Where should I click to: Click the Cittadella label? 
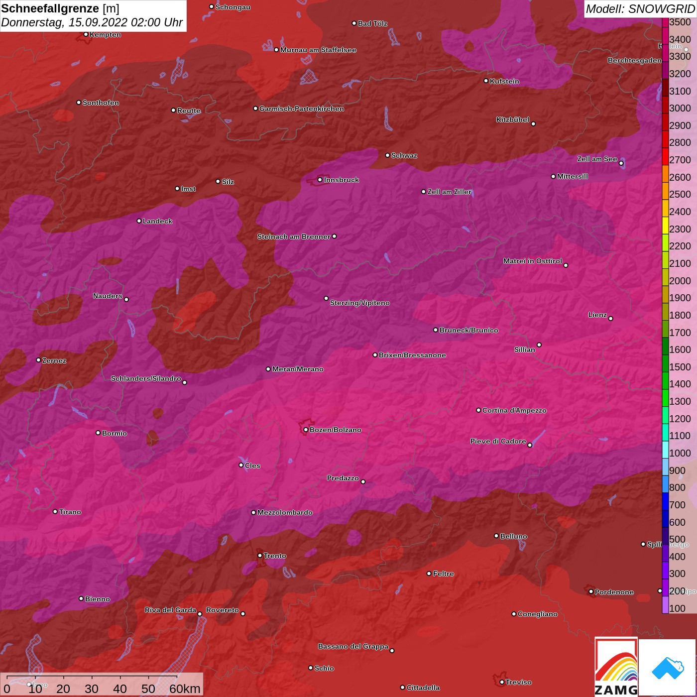[x=423, y=688]
